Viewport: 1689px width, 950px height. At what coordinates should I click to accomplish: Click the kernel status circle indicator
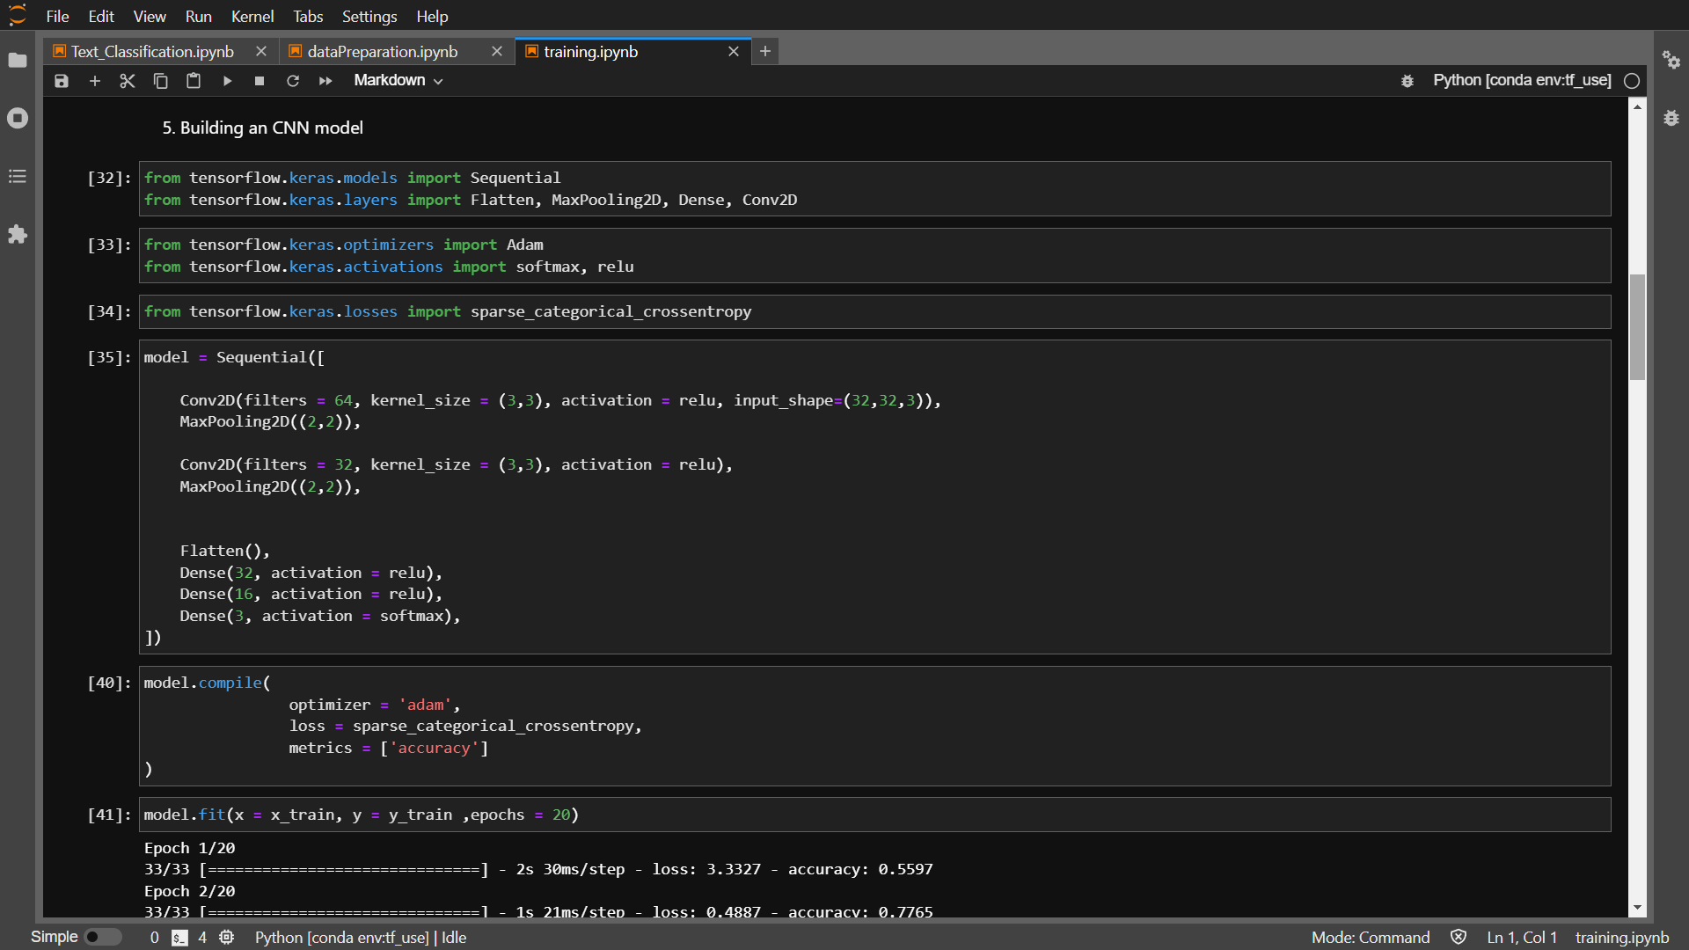(x=1632, y=81)
